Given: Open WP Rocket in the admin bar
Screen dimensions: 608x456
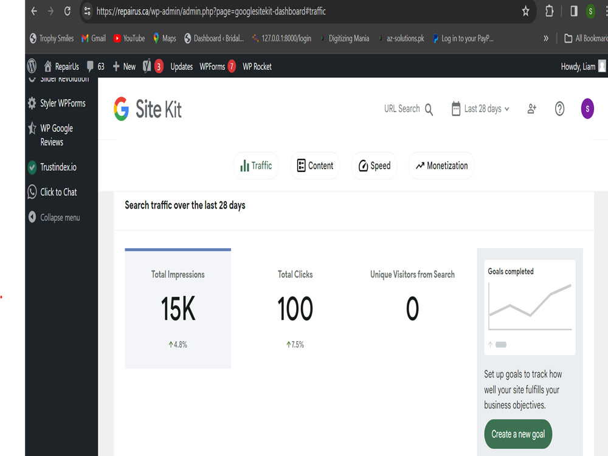Looking at the screenshot, I should [x=257, y=66].
